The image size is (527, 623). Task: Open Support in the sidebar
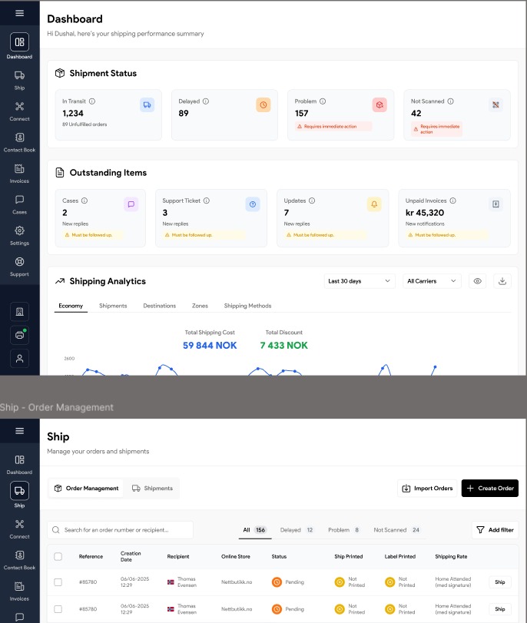(x=19, y=265)
